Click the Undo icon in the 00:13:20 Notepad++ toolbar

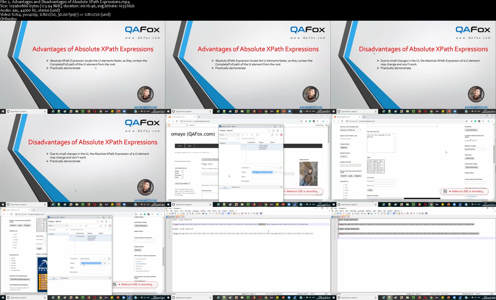[x=197, y=213]
